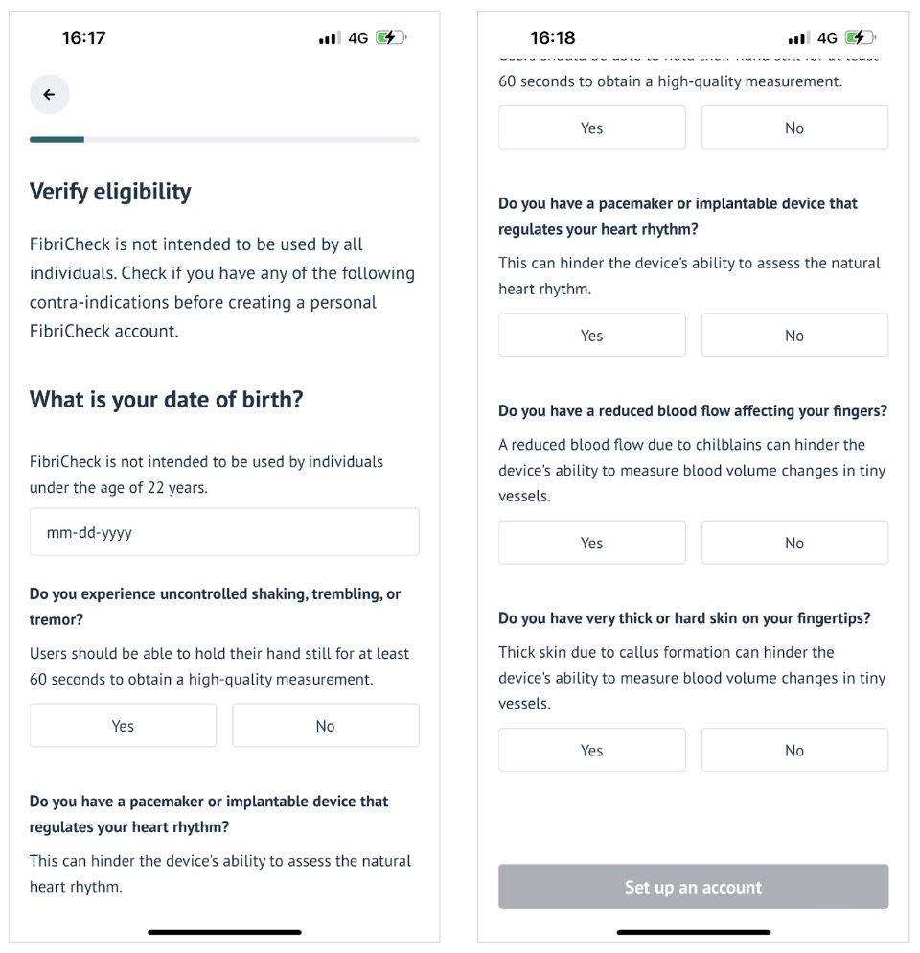Choose Yes for reduced blood flow question
The height and width of the screenshot is (953, 920).
coord(591,543)
